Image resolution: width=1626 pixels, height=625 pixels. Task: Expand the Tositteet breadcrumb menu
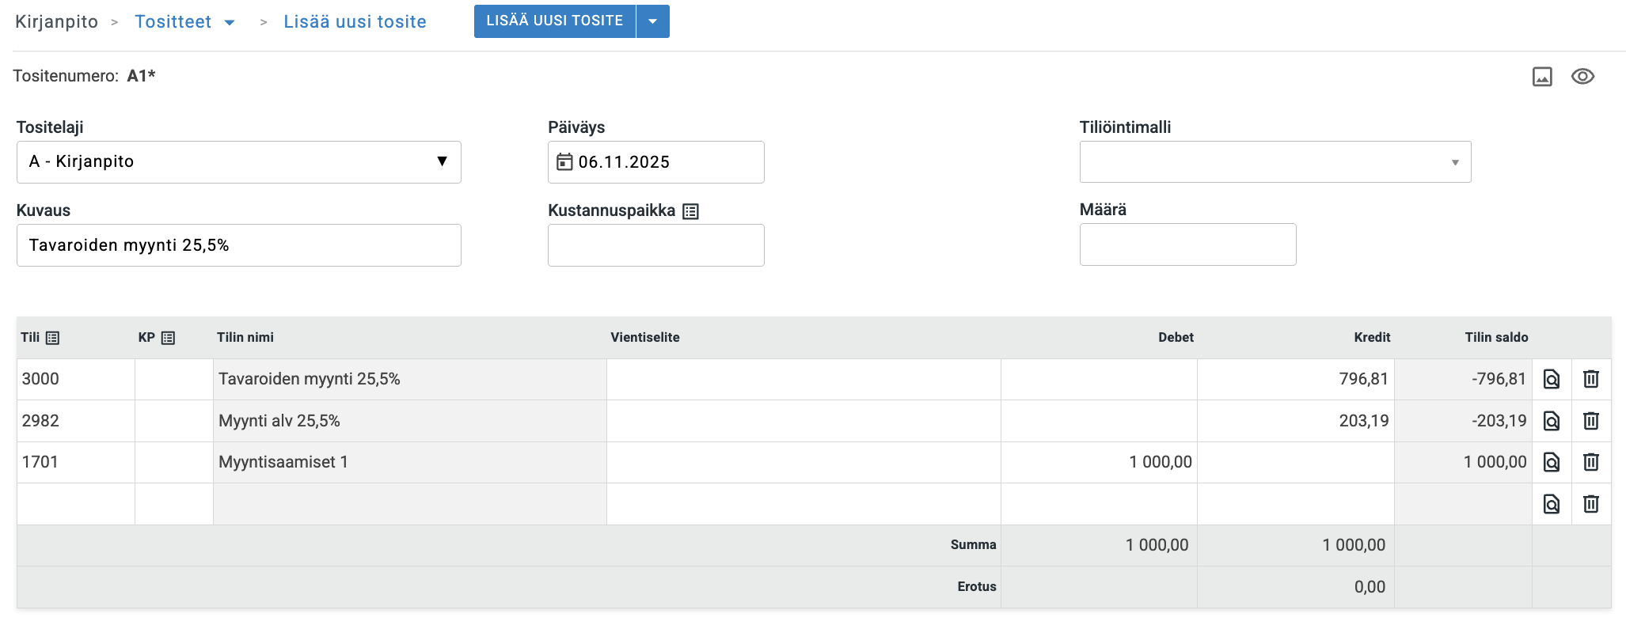tap(230, 22)
